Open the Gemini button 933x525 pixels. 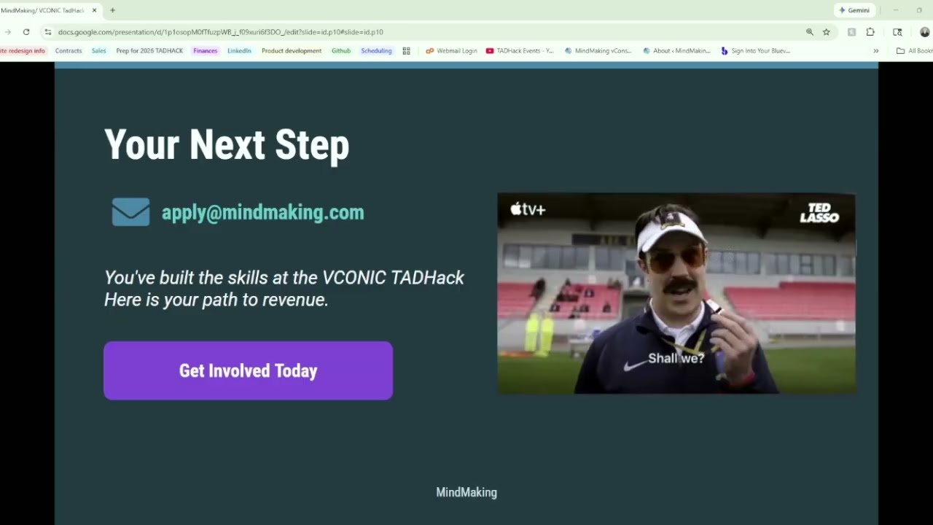854,10
